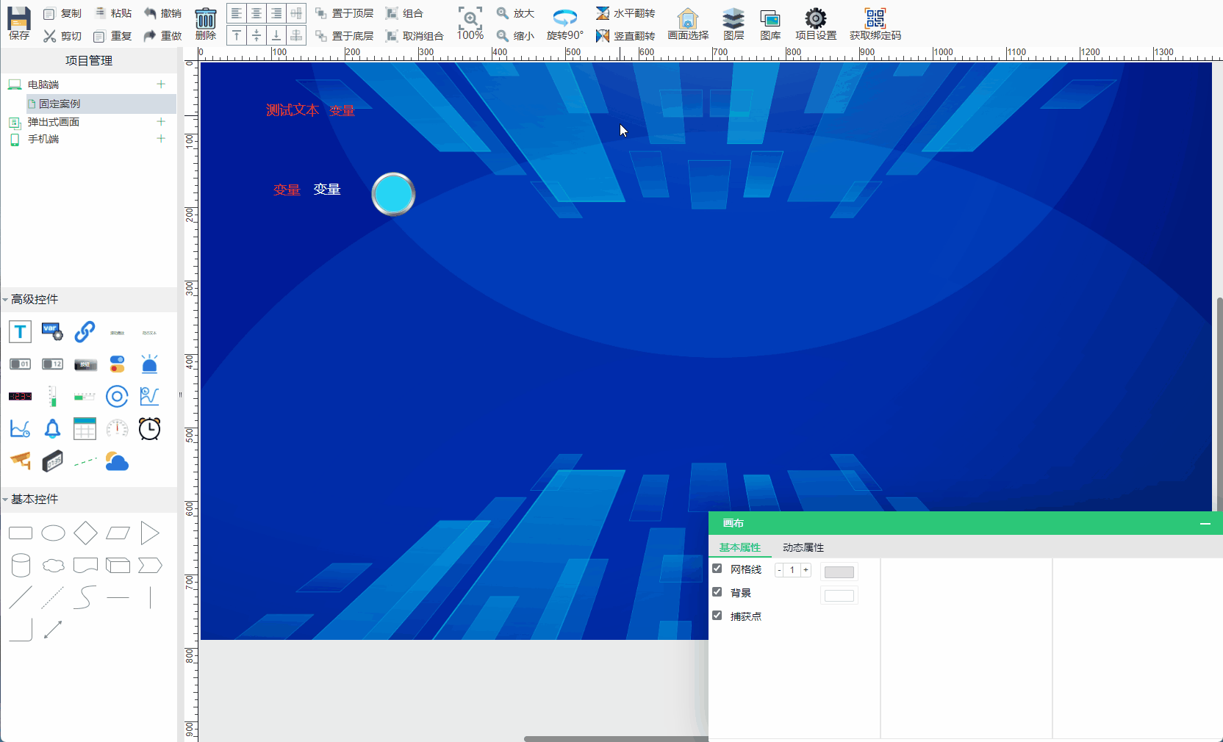Align selected objects to vertical middle
1223x742 pixels.
[x=257, y=35]
